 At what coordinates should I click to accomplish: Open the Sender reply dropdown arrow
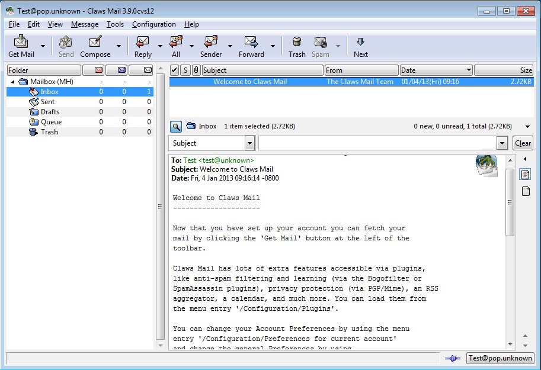pyautogui.click(x=230, y=46)
